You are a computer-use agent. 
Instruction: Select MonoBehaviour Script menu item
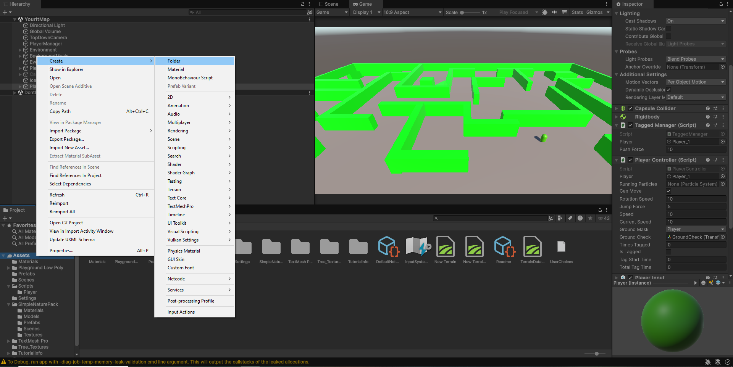[195, 78]
